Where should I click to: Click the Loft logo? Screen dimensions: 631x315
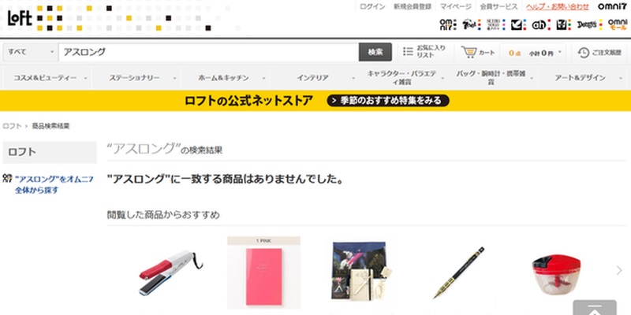pos(20,18)
